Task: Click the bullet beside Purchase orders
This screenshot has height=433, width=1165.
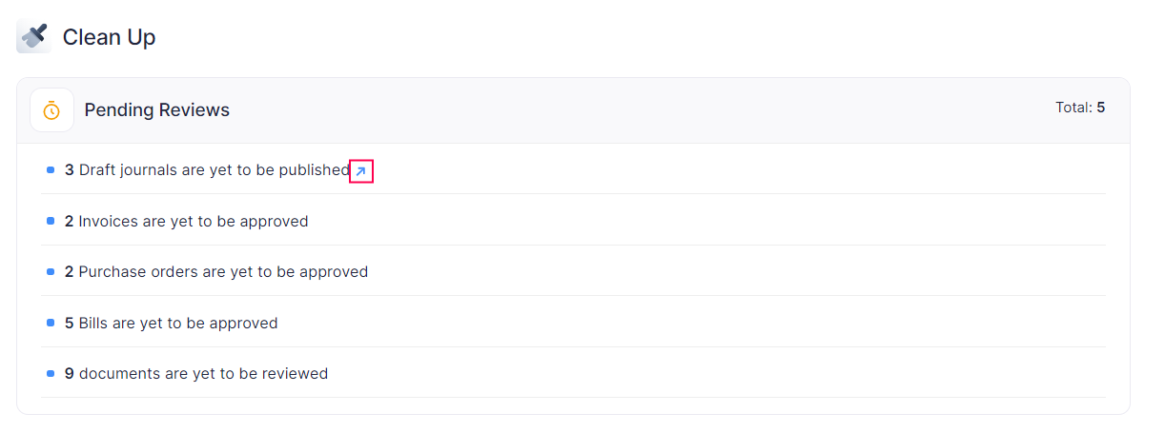Action: pos(51,272)
